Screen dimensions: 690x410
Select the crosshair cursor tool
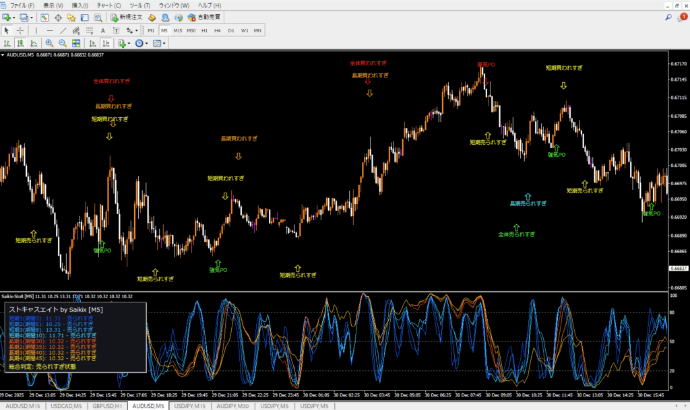point(20,30)
